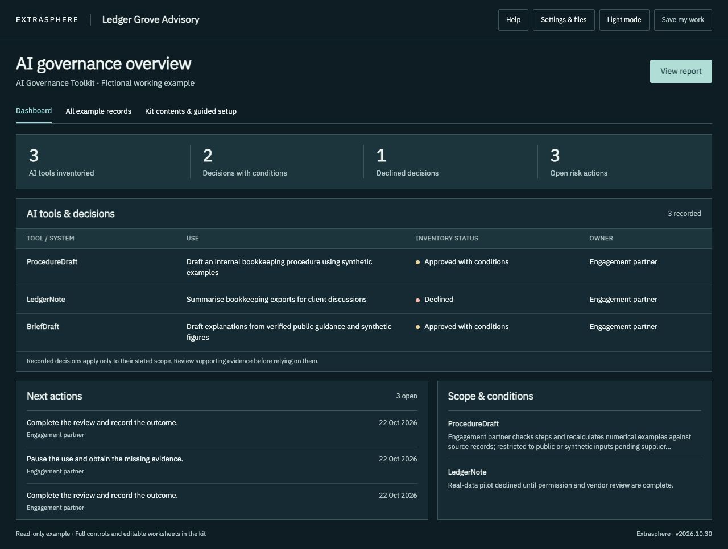Click Real-data pilot declined condition text
728x549 pixels.
(x=560, y=485)
